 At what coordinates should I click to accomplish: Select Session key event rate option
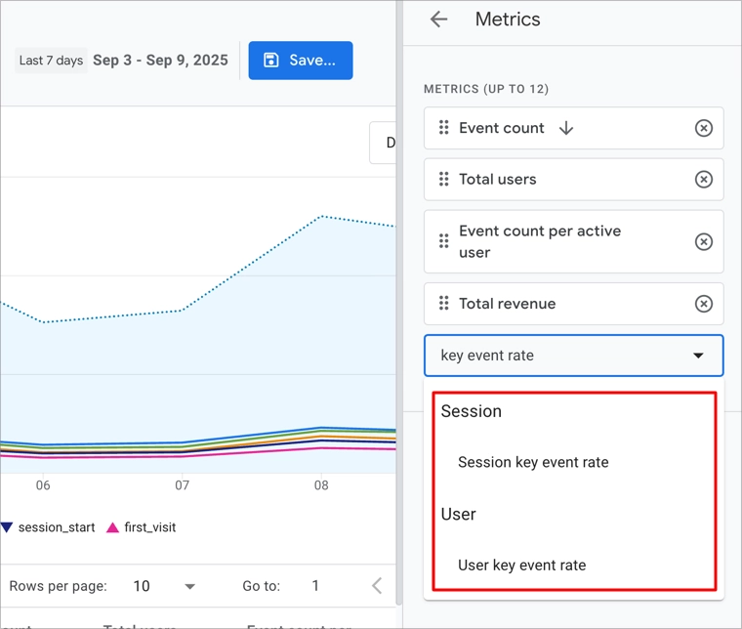click(533, 462)
